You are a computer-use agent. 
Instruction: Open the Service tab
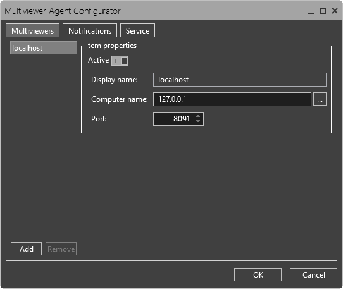tap(137, 30)
